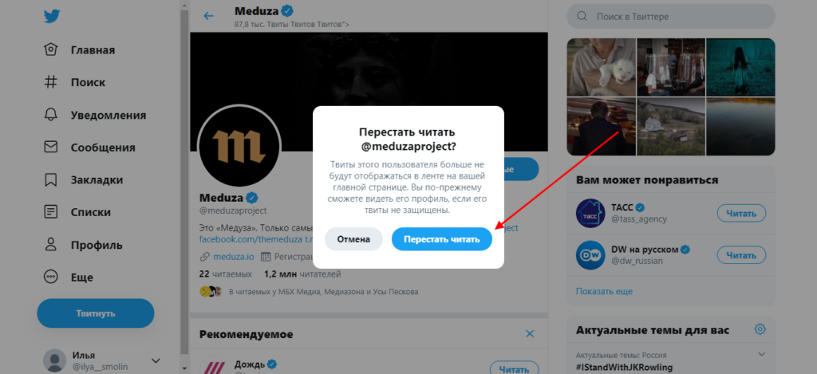Image resolution: width=817 pixels, height=374 pixels.
Task: Go back using the arrow icon
Action: pos(209,16)
